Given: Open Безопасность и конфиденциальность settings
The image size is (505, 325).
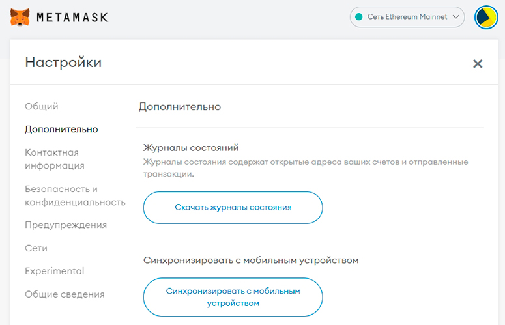Looking at the screenshot, I should click(75, 195).
